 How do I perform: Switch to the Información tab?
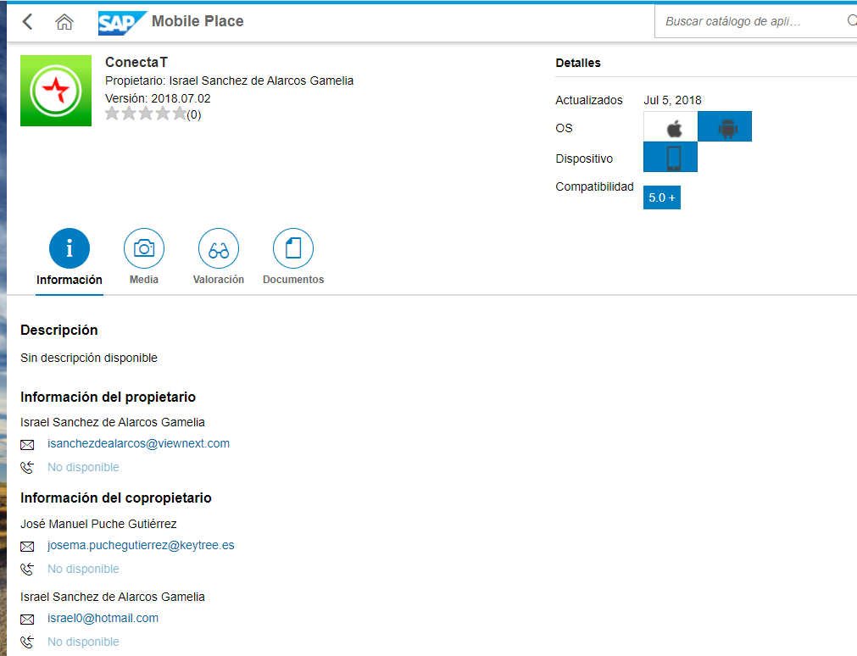(x=70, y=249)
